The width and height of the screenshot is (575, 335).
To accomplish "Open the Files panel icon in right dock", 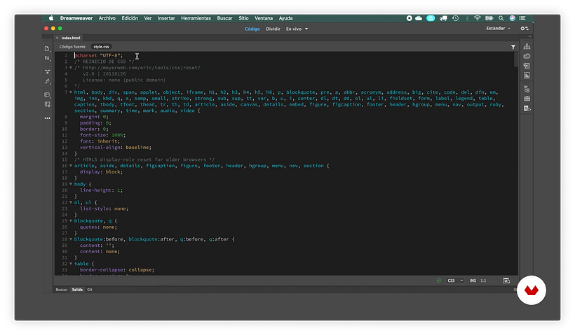I will (x=527, y=46).
